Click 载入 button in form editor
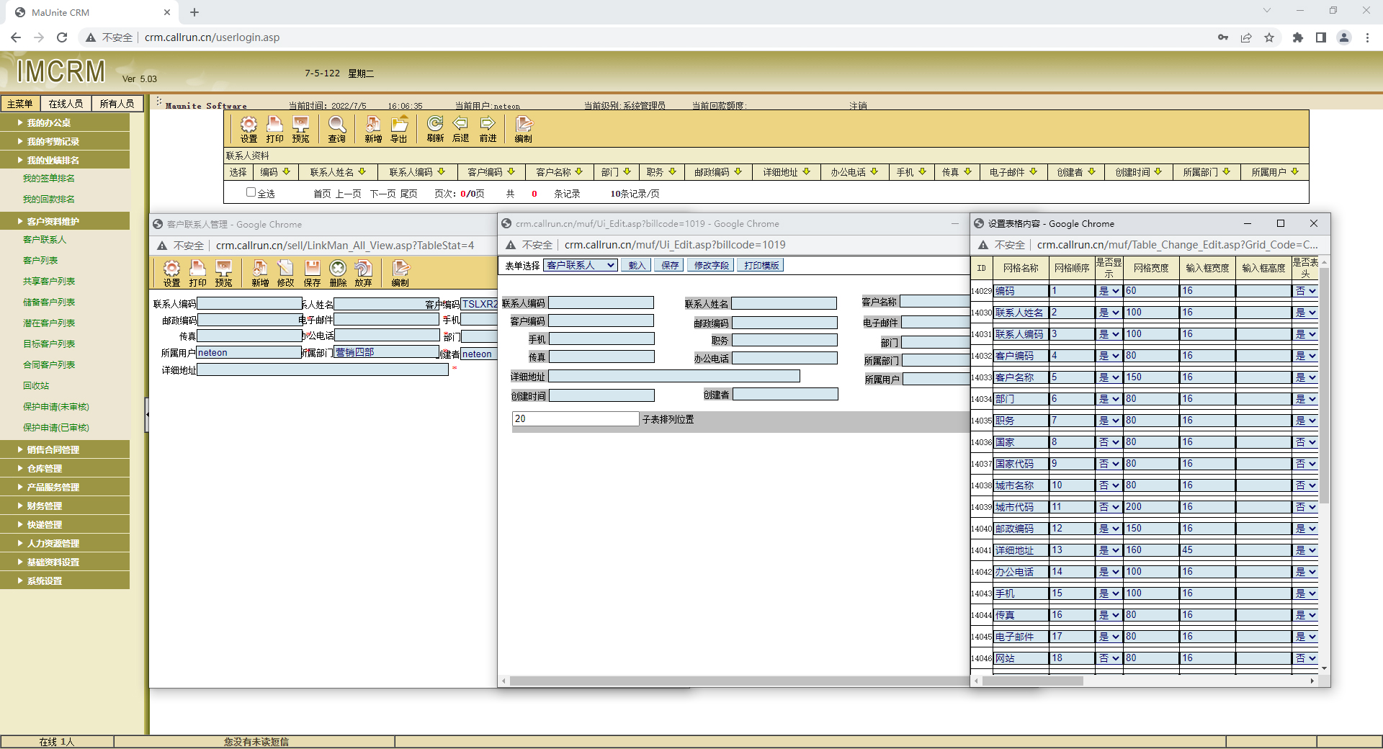The image size is (1383, 749). point(637,265)
